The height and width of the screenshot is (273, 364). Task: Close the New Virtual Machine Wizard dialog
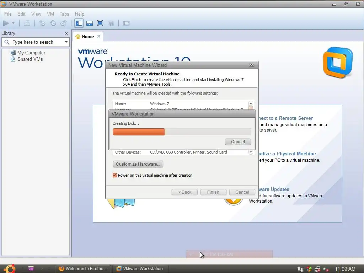[251, 65]
